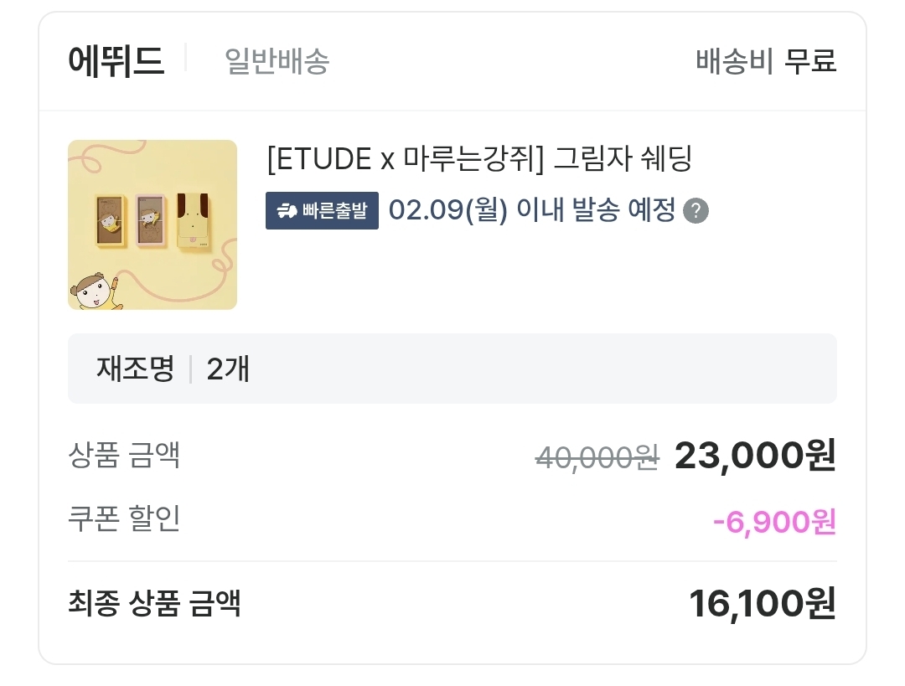Viewport: 905px width, 686px height.
Task: Click the 02.09(월) 이내 발송 예정 text
Action: [x=532, y=211]
